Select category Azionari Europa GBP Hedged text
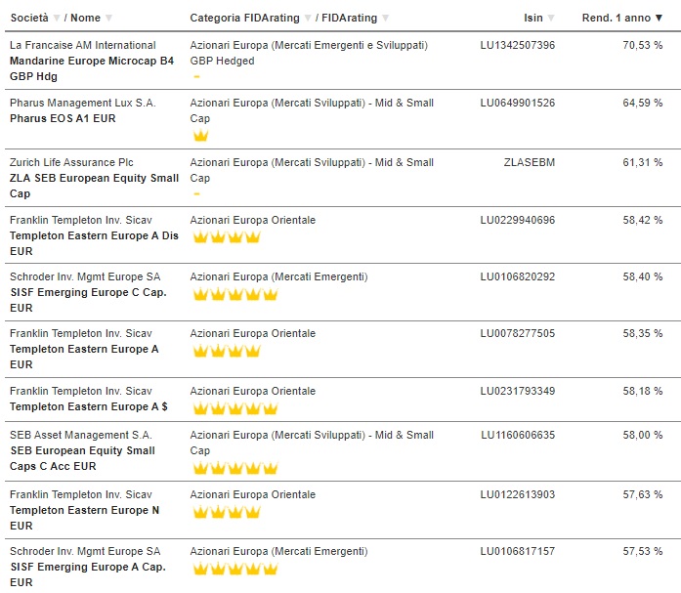Viewport: 681px width, 593px height. [309, 53]
